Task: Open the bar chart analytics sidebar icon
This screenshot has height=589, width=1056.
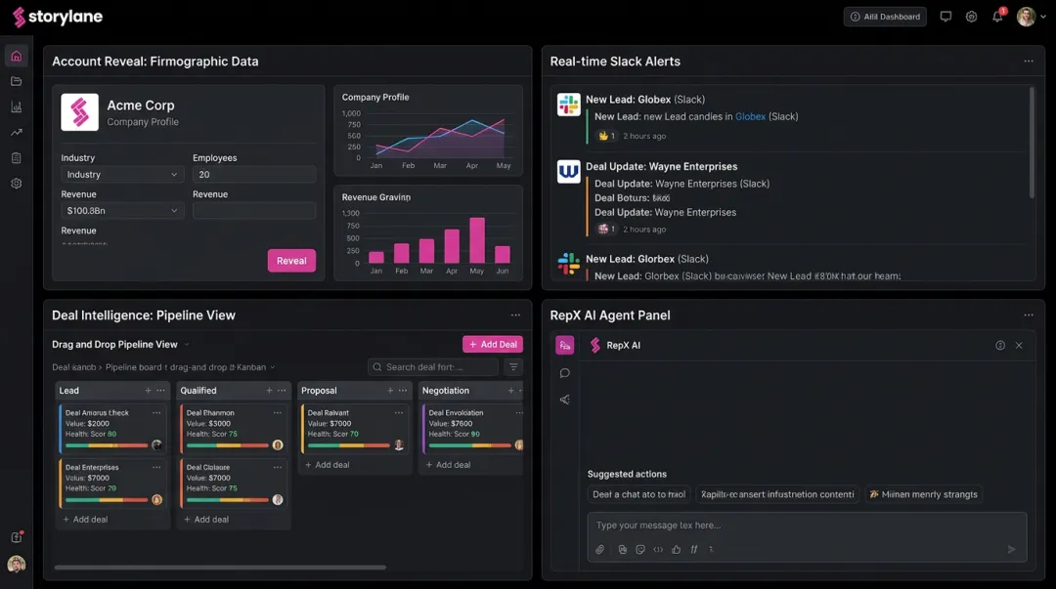Action: (17, 107)
